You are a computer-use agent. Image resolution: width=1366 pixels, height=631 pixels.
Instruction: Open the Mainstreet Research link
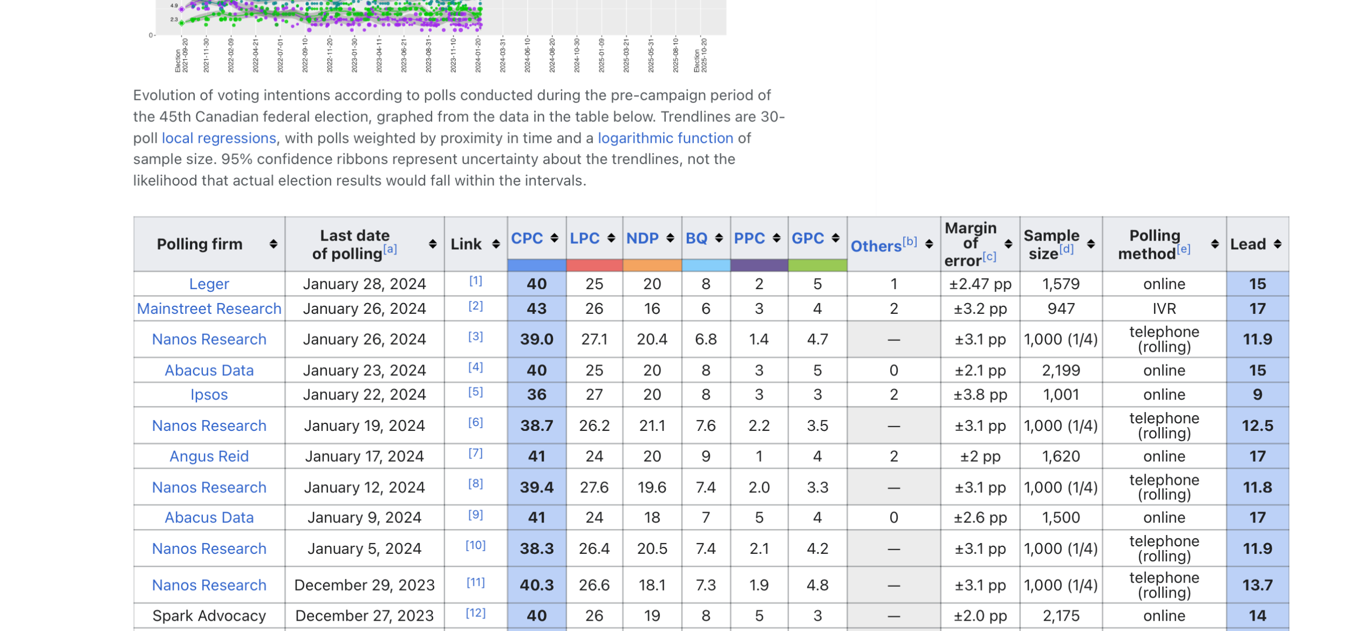pyautogui.click(x=209, y=308)
